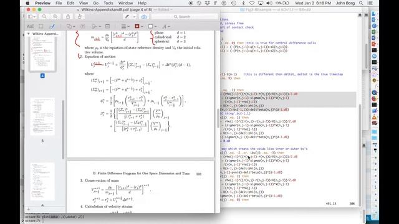Select the Text Selection tool
399x224 pixels.
point(31,26)
